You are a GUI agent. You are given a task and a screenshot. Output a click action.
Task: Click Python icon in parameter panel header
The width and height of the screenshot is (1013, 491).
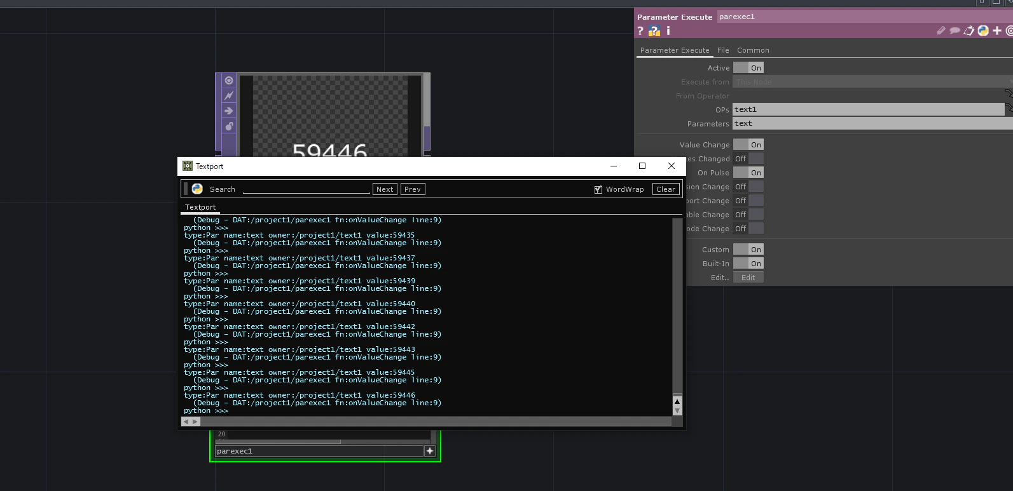[x=983, y=30]
